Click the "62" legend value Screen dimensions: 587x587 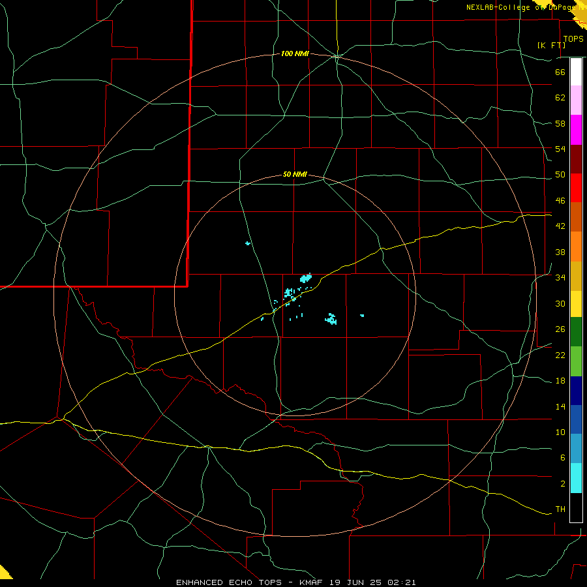560,98
